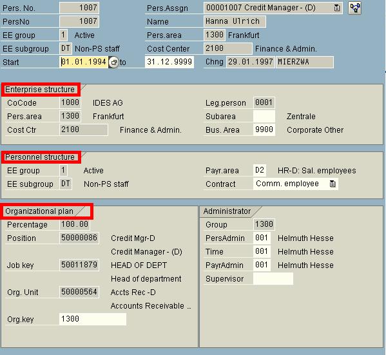Click the Bus. Area field 9900
This screenshot has width=386, height=355.
(264, 130)
